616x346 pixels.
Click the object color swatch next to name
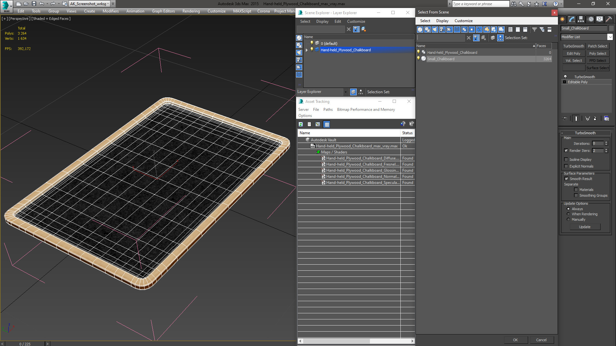click(611, 28)
